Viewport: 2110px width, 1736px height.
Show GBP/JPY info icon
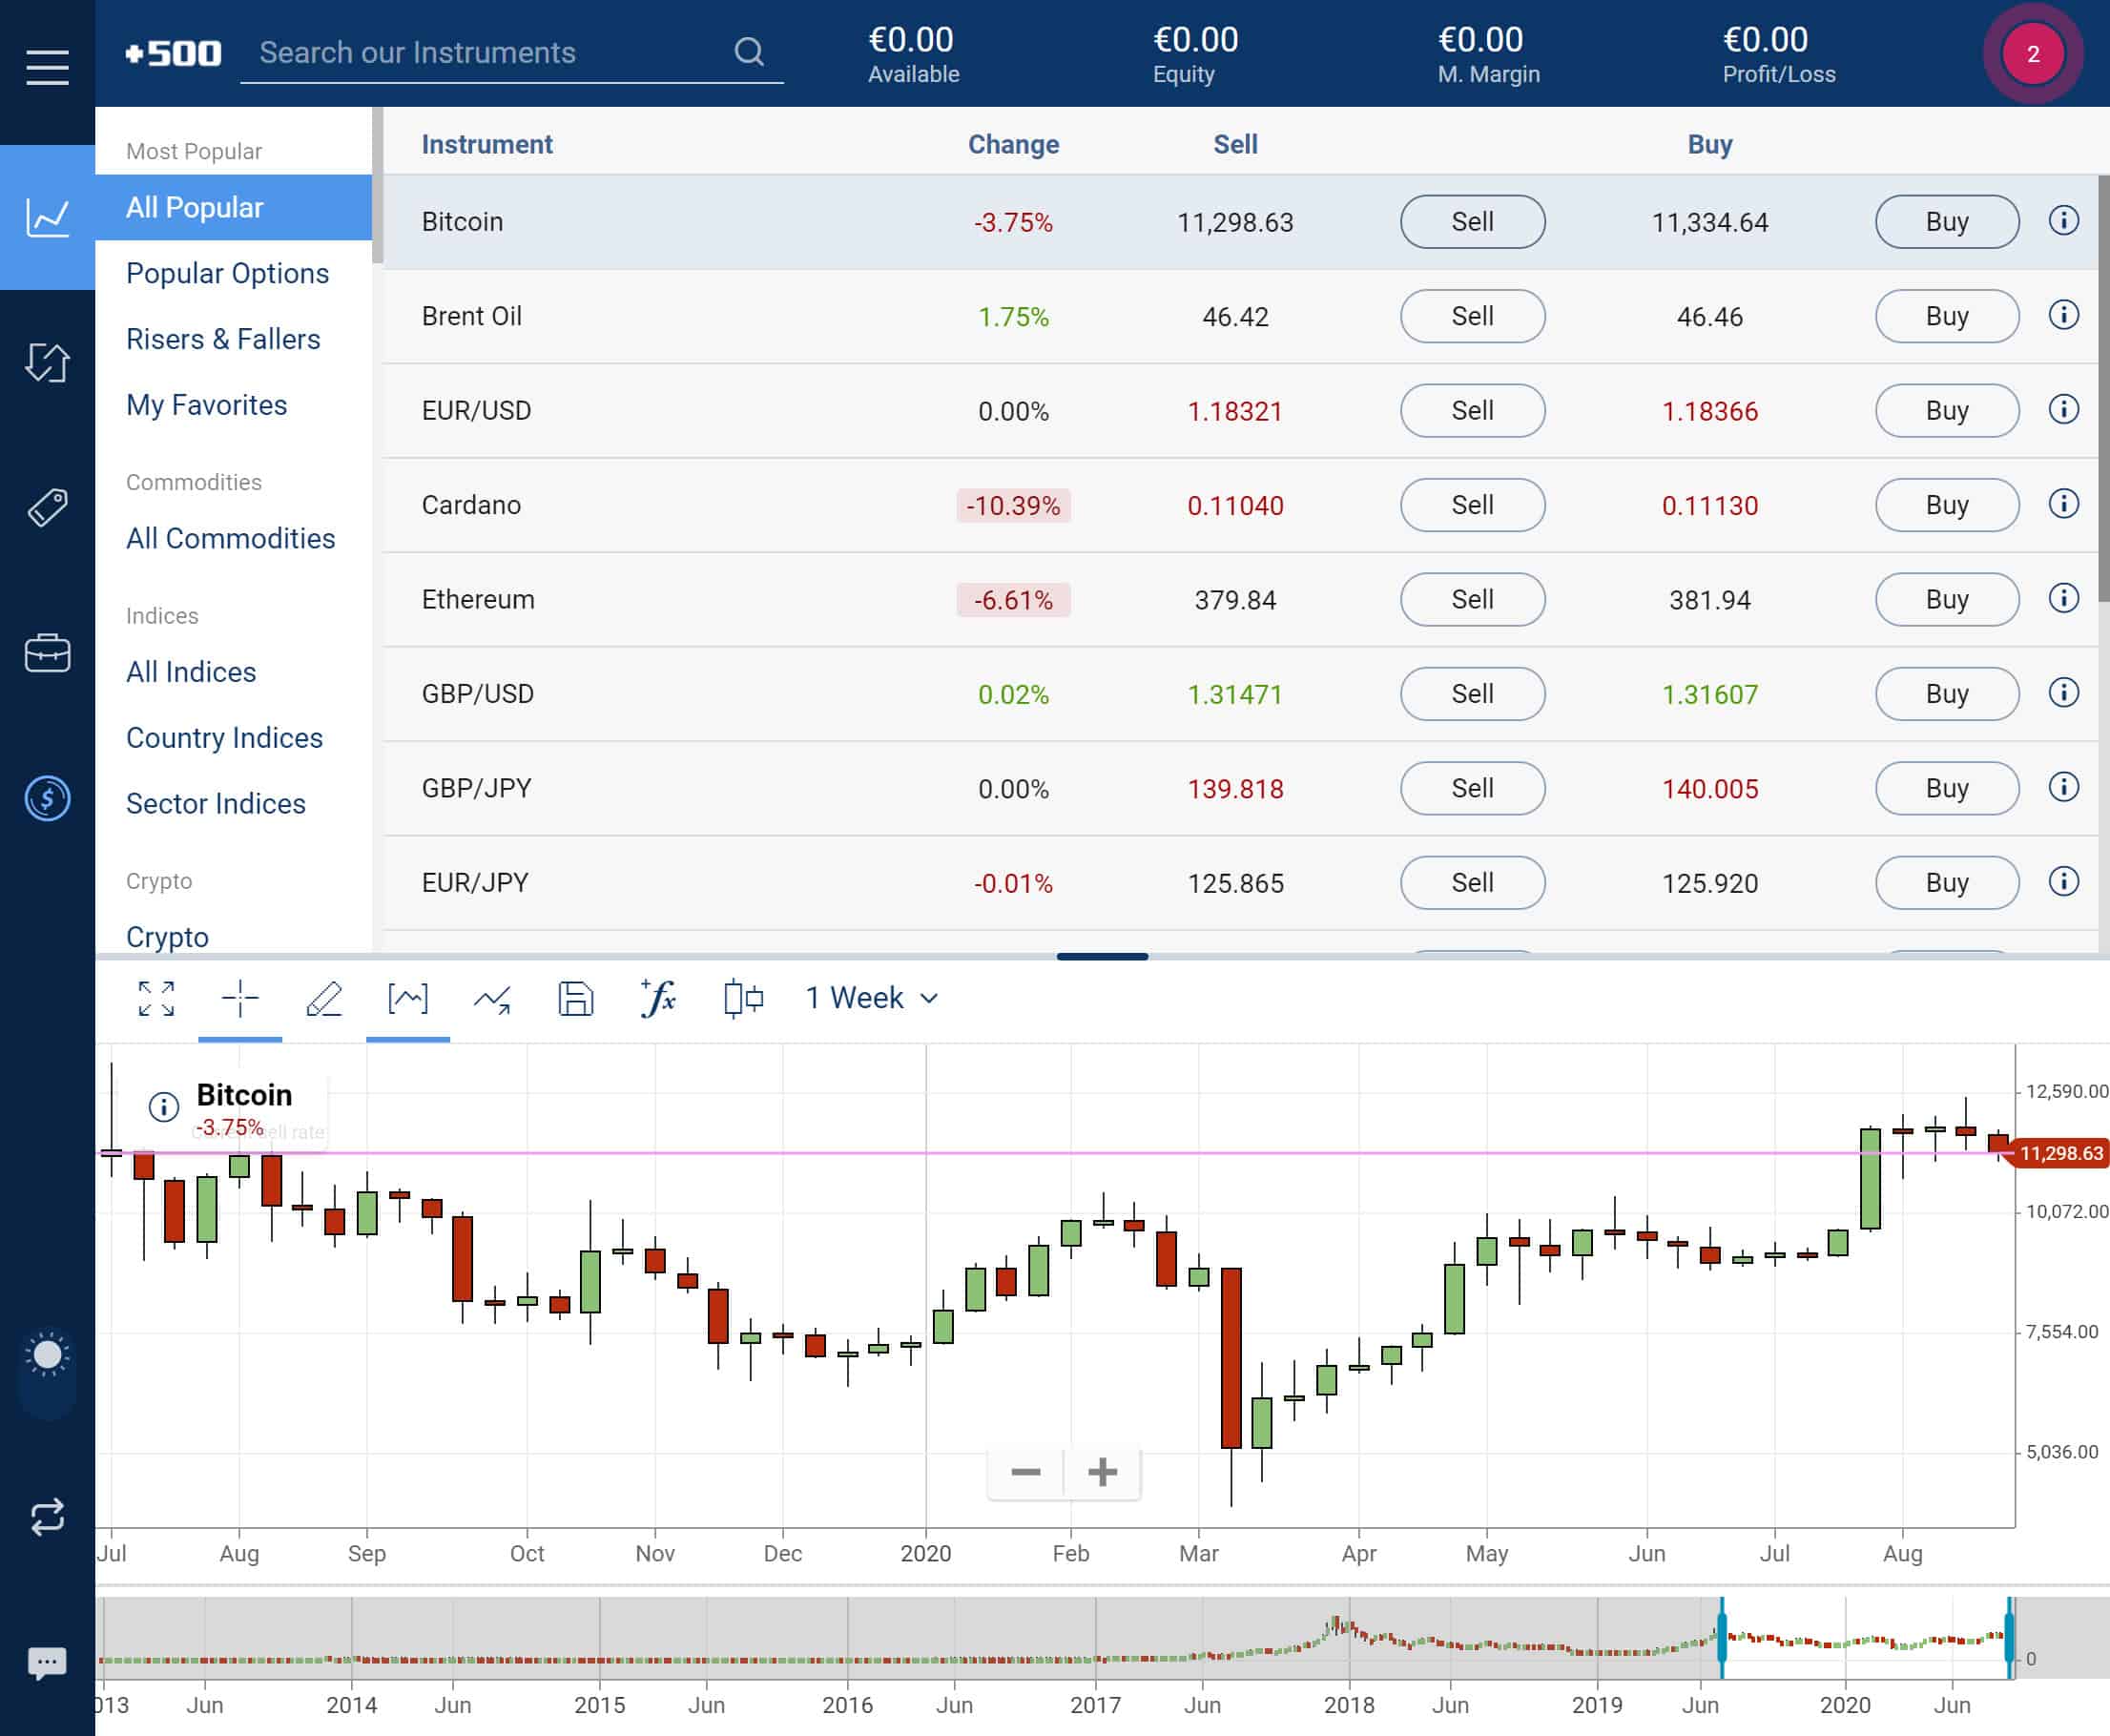[2064, 787]
